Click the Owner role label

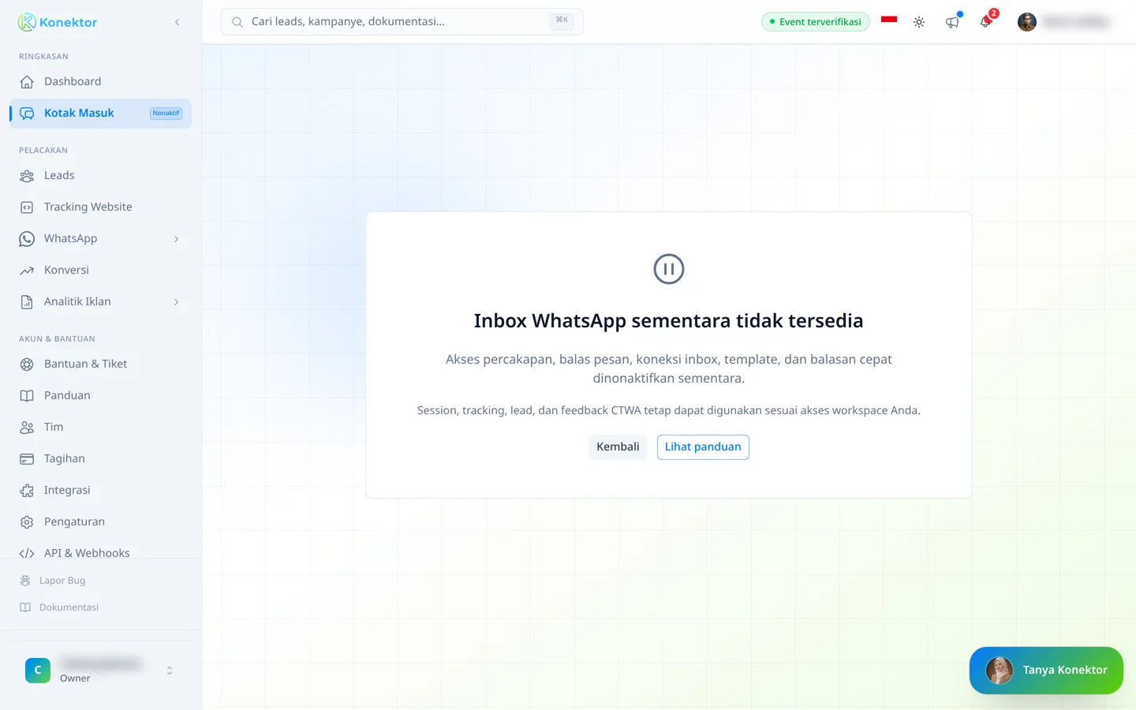(x=75, y=678)
